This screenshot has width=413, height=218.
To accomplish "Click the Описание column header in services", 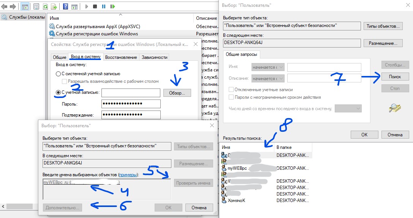I will [x=207, y=18].
